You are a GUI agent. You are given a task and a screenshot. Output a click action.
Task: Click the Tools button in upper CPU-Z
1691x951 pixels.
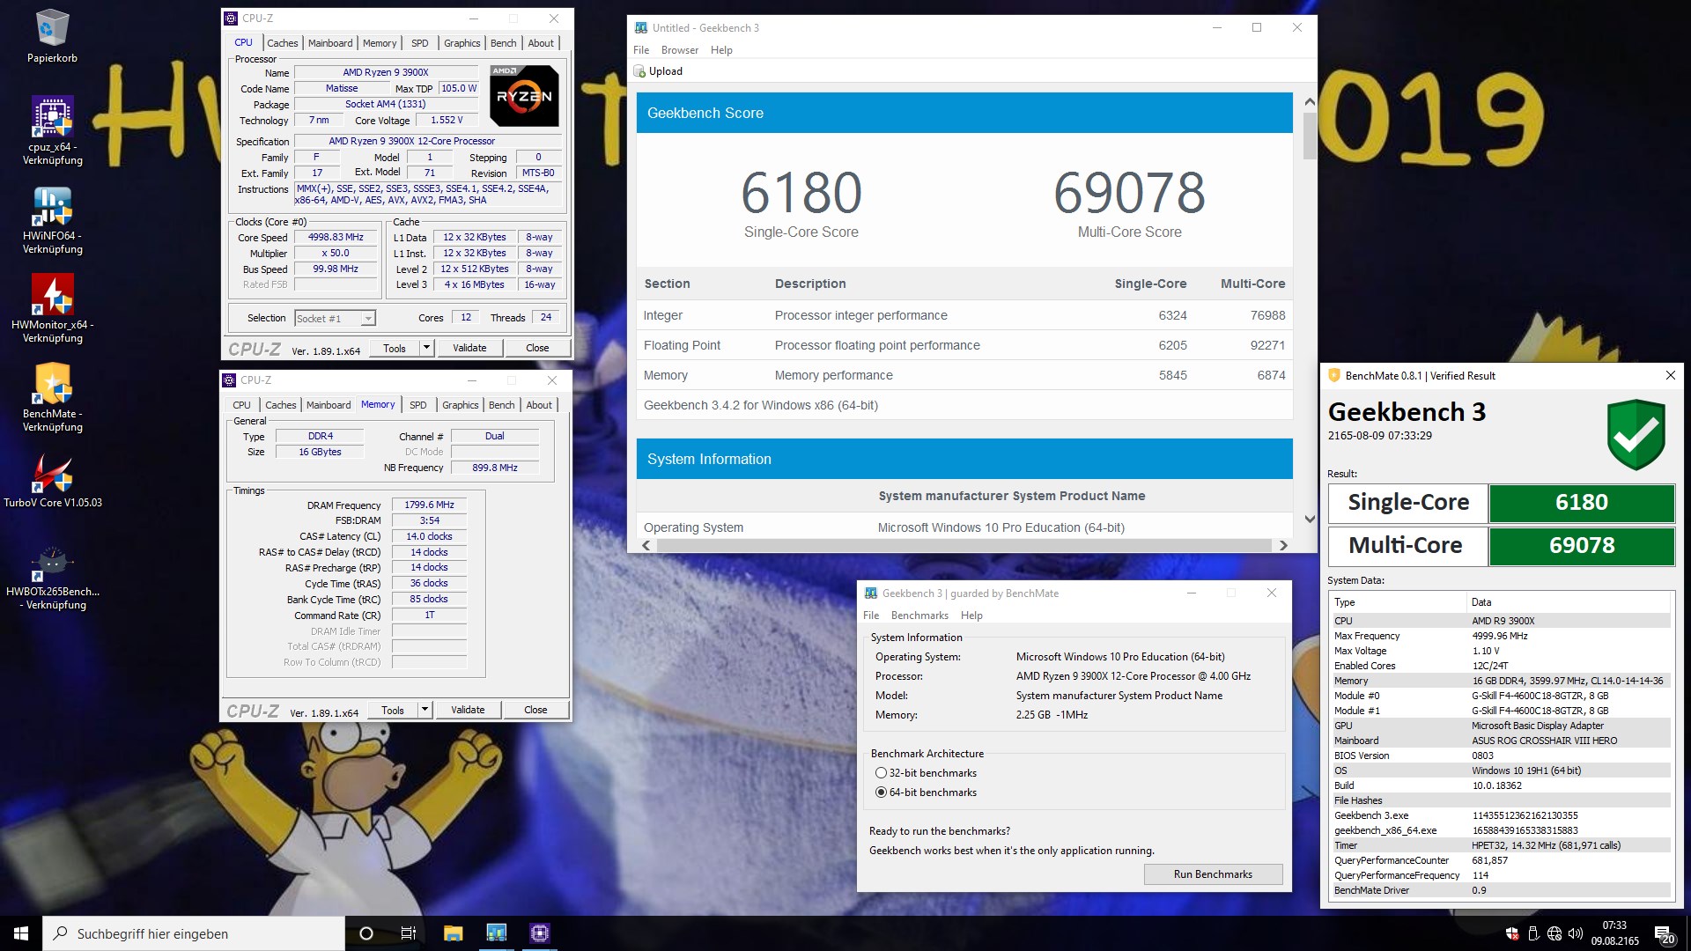(x=395, y=348)
